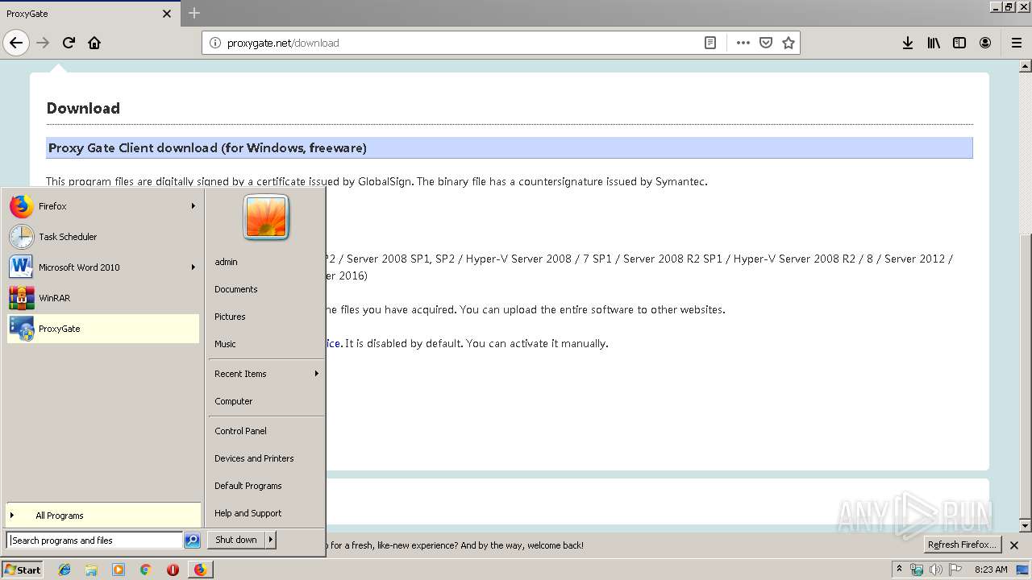
Task: Open the admin user folder
Action: pos(266,262)
